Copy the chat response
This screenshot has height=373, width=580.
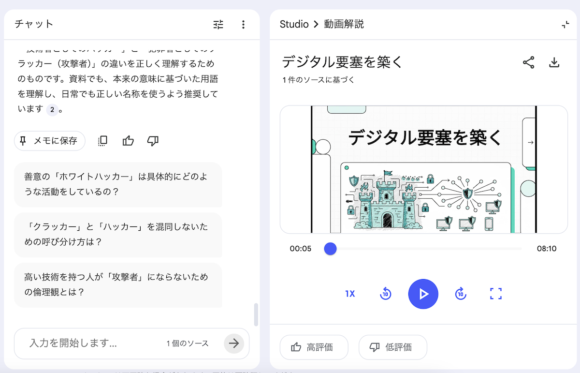102,141
